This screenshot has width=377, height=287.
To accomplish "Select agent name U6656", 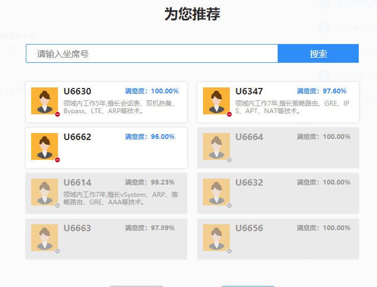I will click(249, 229).
